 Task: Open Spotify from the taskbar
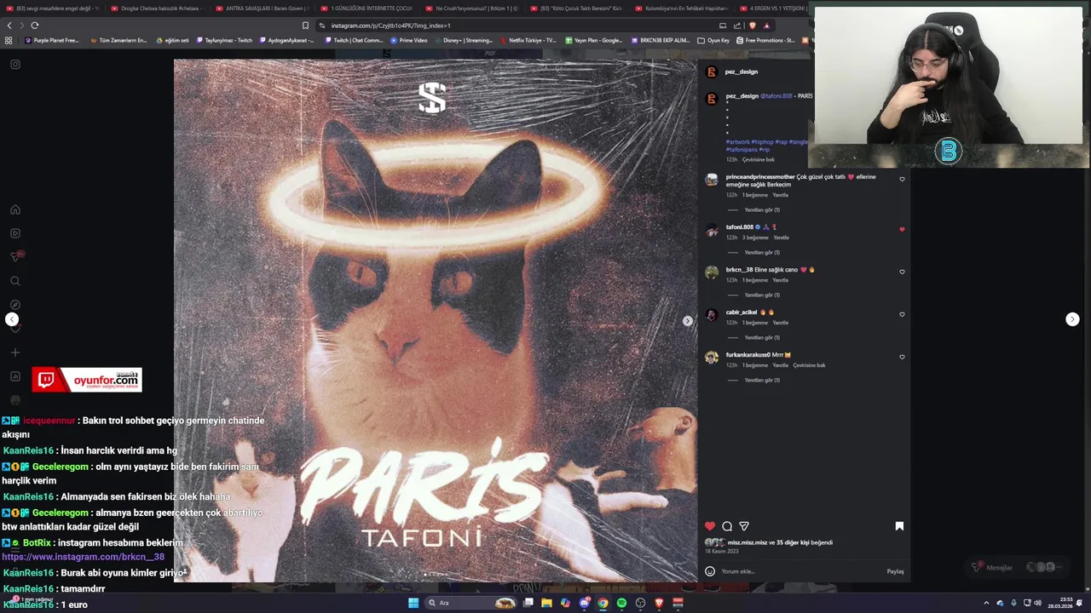621,603
